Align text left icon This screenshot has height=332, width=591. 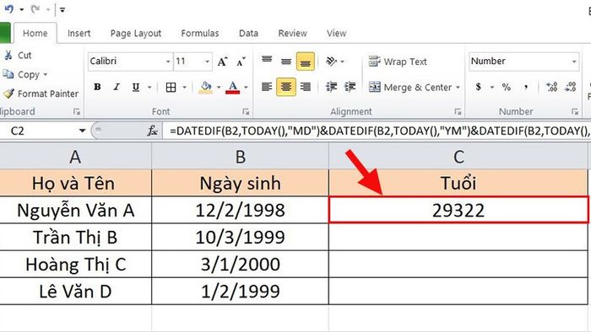tap(267, 88)
